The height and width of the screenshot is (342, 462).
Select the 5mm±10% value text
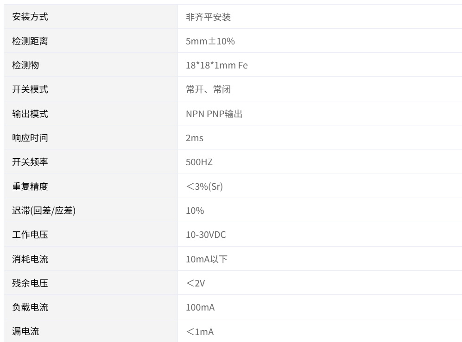pos(210,41)
